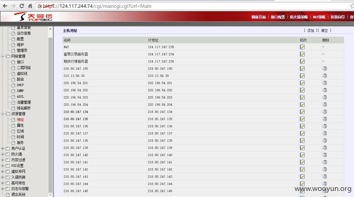354x197 pixels.
Task: Expand the 入侵防御 tree folder
Action: click(x=3, y=177)
